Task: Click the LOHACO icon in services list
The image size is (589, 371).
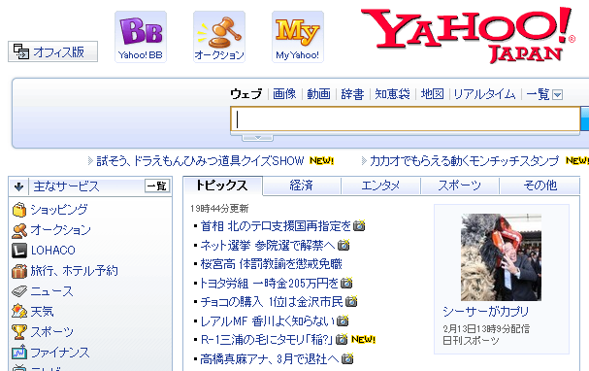Action: pos(19,251)
